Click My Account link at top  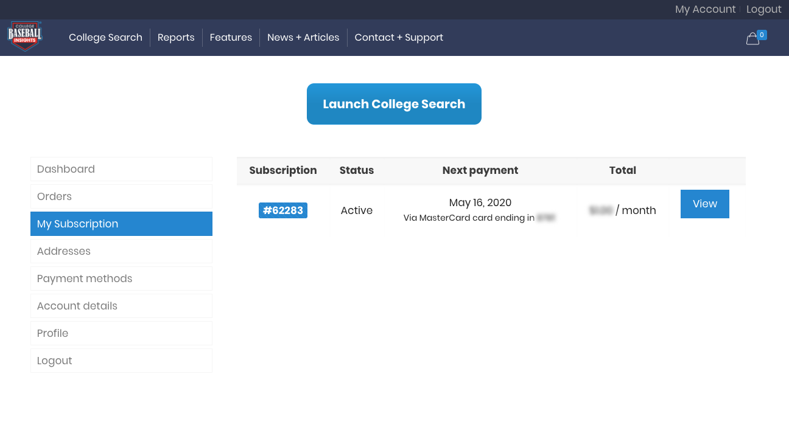[x=705, y=9]
